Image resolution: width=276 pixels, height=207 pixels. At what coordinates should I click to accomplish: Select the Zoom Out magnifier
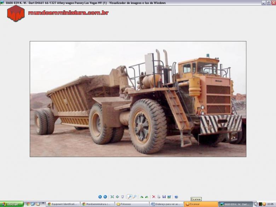[135, 197]
